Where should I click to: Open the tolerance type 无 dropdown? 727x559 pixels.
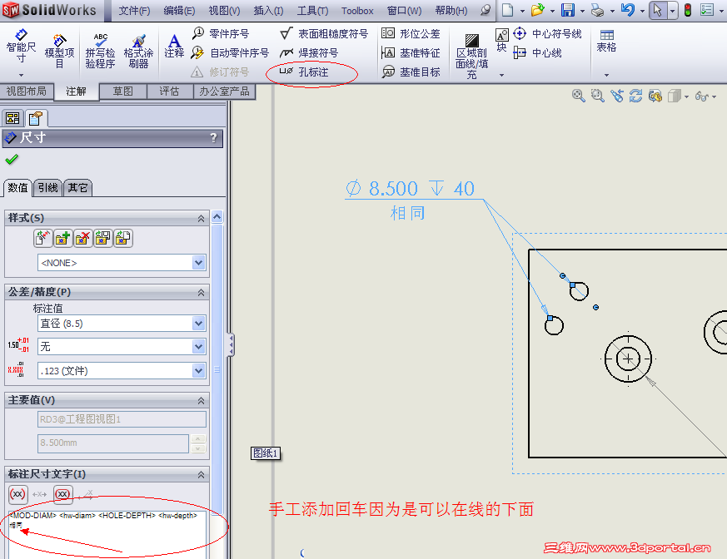tap(198, 346)
